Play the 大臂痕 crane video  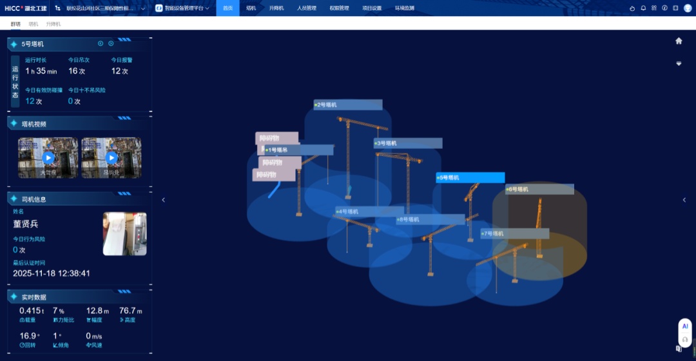(x=48, y=157)
